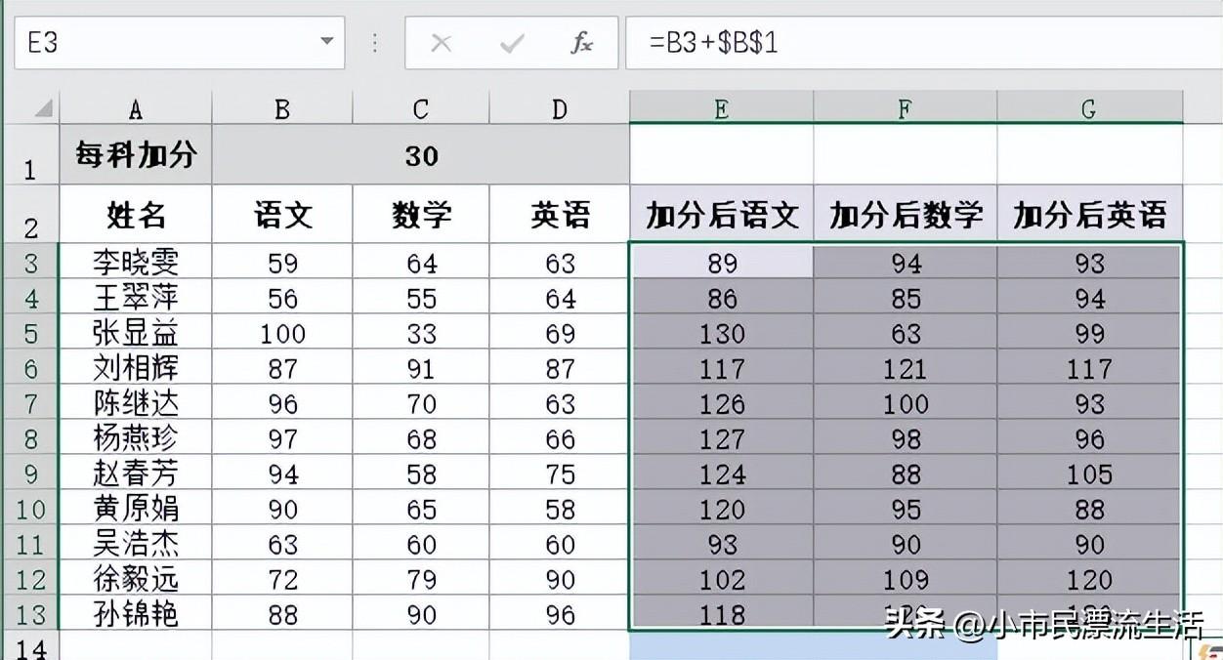Click the Name Box showing E3

(180, 42)
